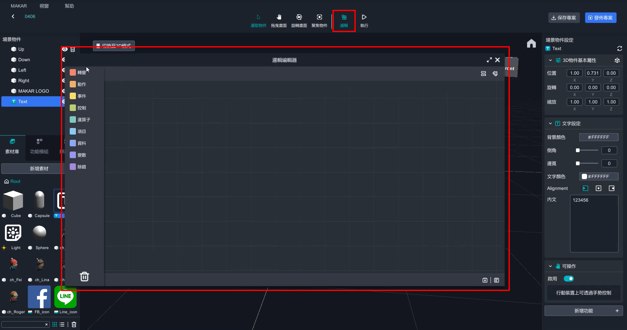Open the 幫助 menu
The height and width of the screenshot is (330, 627).
(69, 6)
